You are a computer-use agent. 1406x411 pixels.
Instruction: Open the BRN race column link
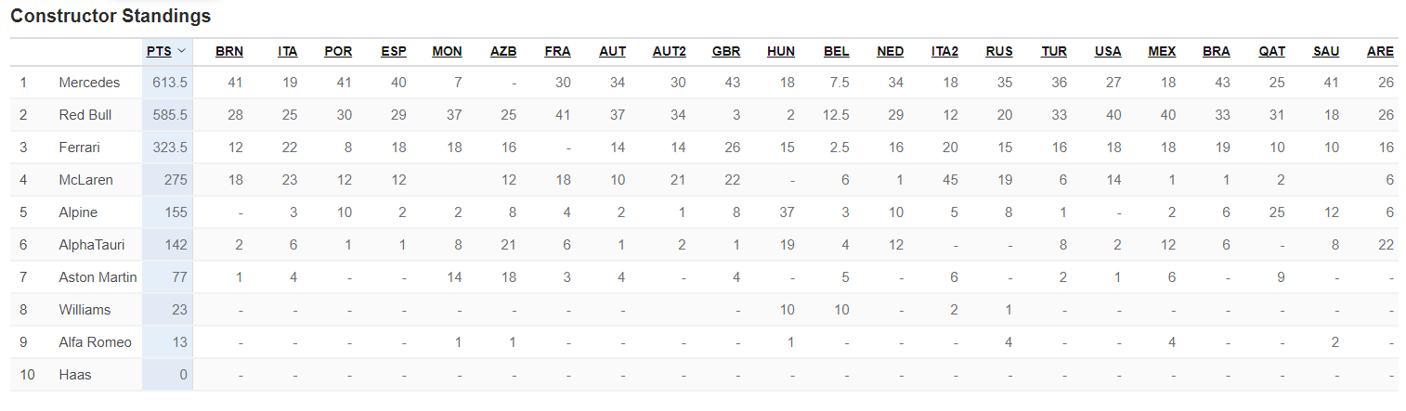click(229, 51)
